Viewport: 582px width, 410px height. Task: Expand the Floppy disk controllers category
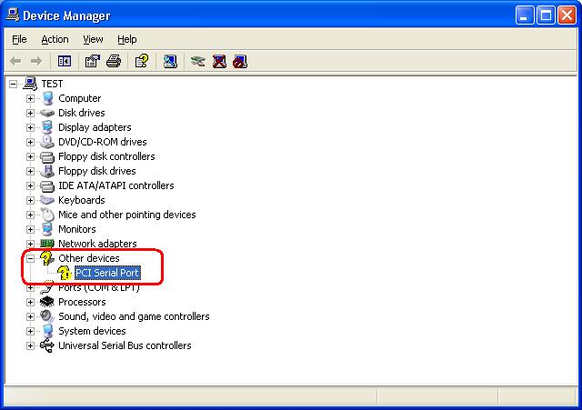click(30, 156)
